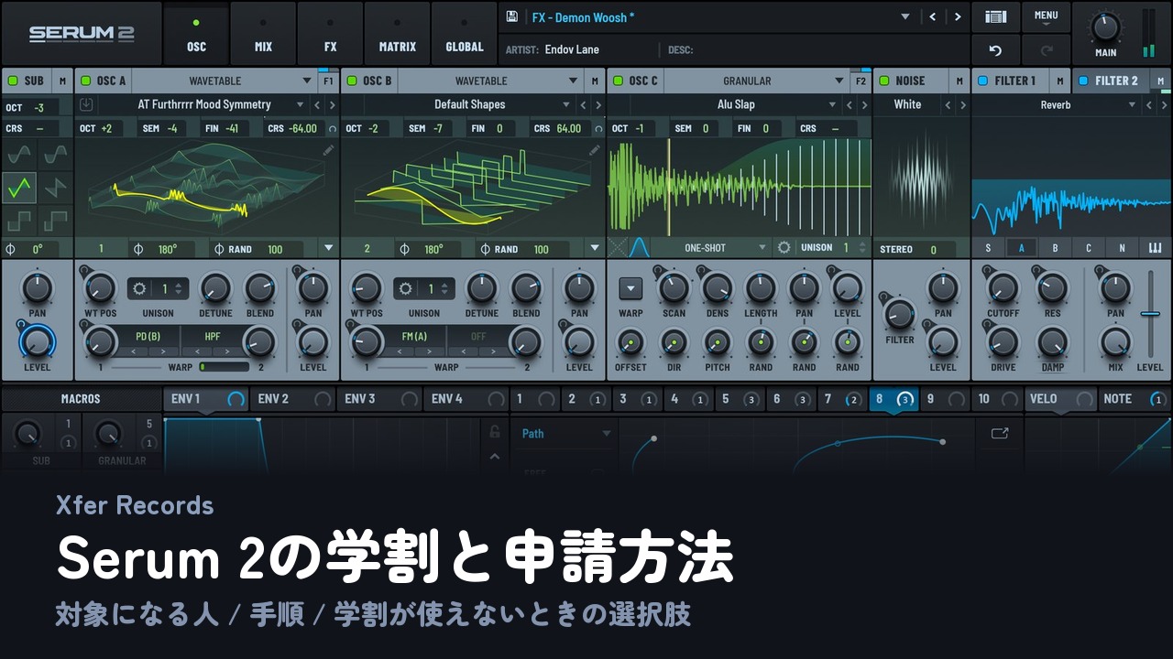Screen dimensions: 1173x659
Task: Click OSC C granular settings gear
Action: (784, 247)
